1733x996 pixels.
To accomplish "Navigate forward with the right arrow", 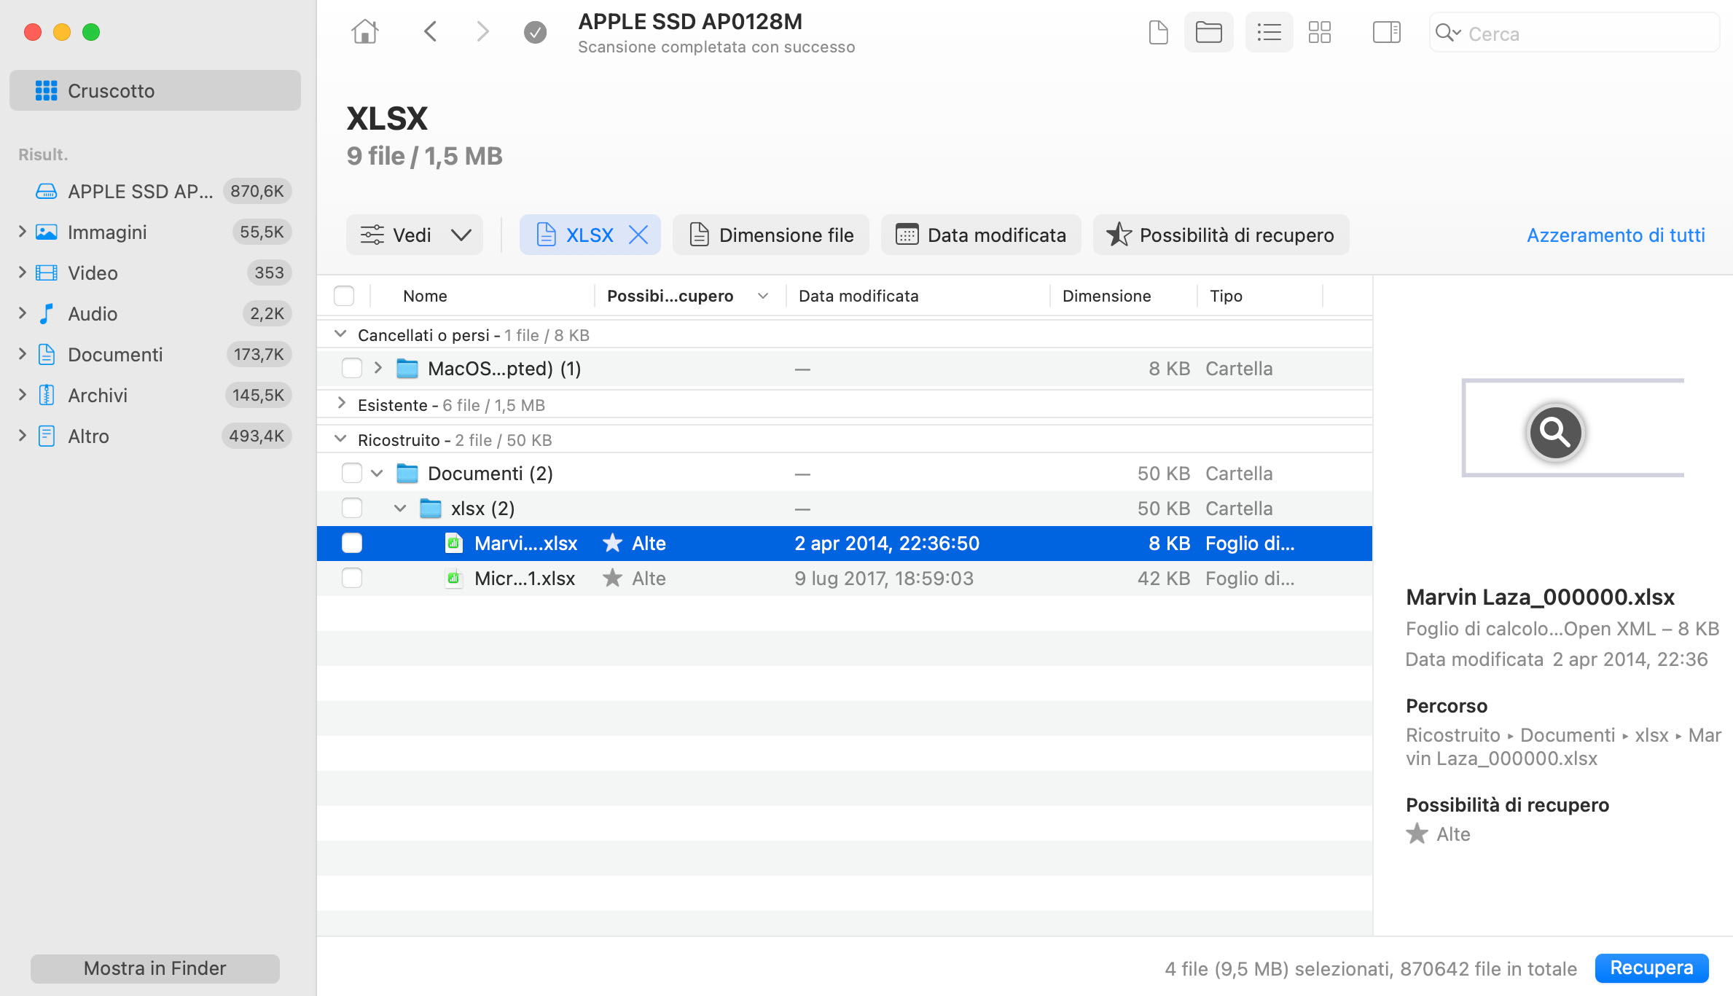I will pos(482,32).
